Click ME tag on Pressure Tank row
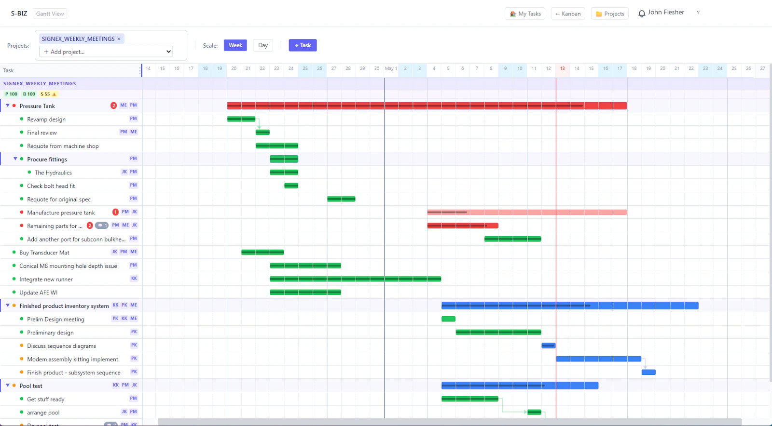This screenshot has height=426, width=772. pyautogui.click(x=124, y=105)
